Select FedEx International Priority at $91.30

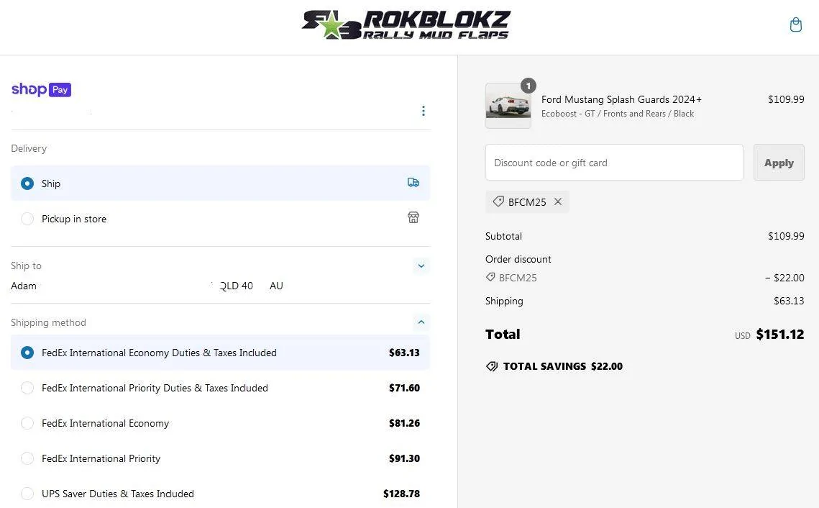click(x=220, y=458)
